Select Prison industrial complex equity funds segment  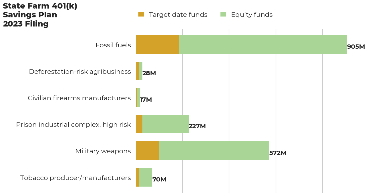pos(166,124)
